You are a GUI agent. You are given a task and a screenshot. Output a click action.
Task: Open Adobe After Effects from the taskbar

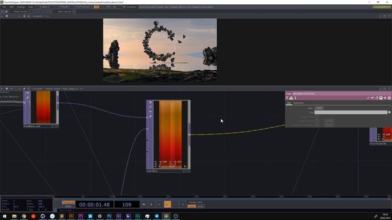pos(119,216)
